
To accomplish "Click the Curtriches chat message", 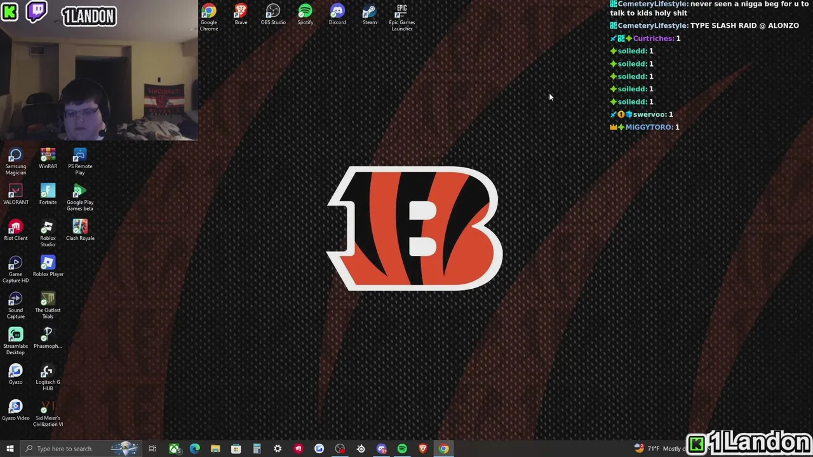I will (645, 38).
